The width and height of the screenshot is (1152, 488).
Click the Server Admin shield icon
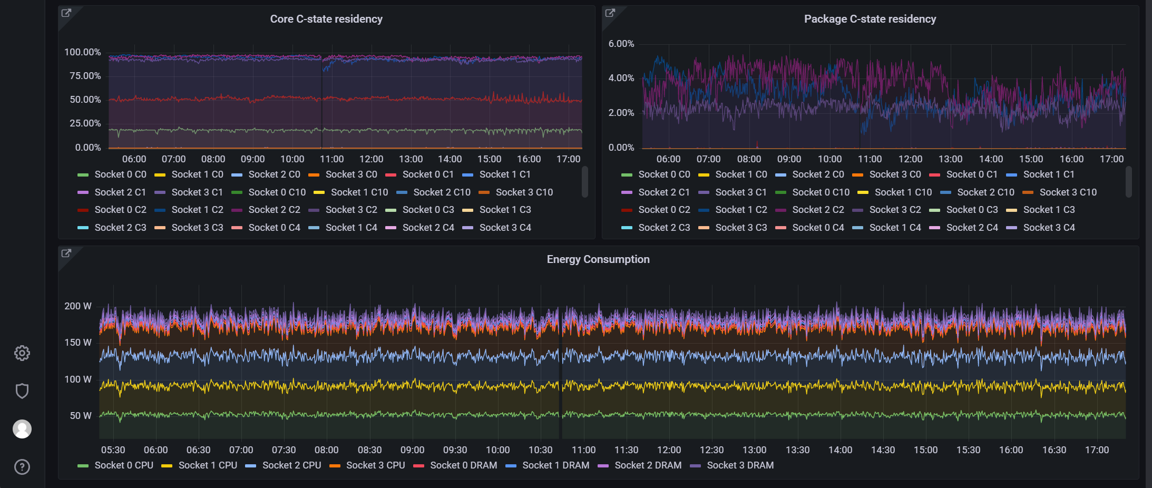[x=22, y=391]
